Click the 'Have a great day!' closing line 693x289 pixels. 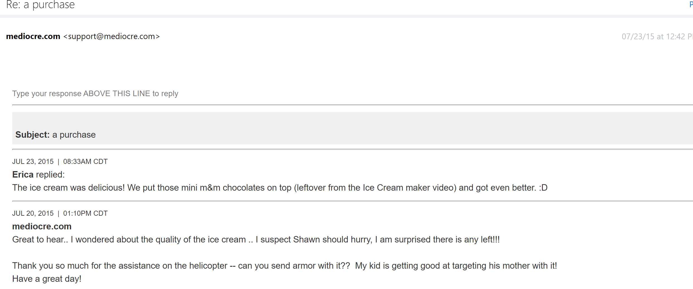pyautogui.click(x=47, y=279)
